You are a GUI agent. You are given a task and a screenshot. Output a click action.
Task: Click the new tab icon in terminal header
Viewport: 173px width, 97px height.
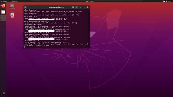tap(25, 7)
